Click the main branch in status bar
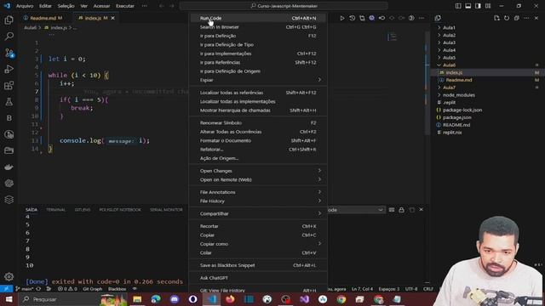545x306 pixels. pyautogui.click(x=25, y=289)
